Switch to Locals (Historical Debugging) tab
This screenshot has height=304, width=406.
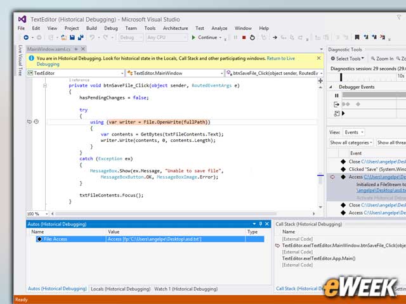pos(121,289)
